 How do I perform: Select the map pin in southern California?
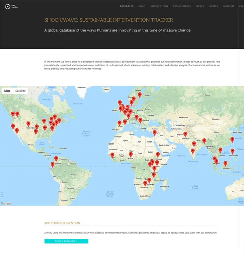pos(17,131)
